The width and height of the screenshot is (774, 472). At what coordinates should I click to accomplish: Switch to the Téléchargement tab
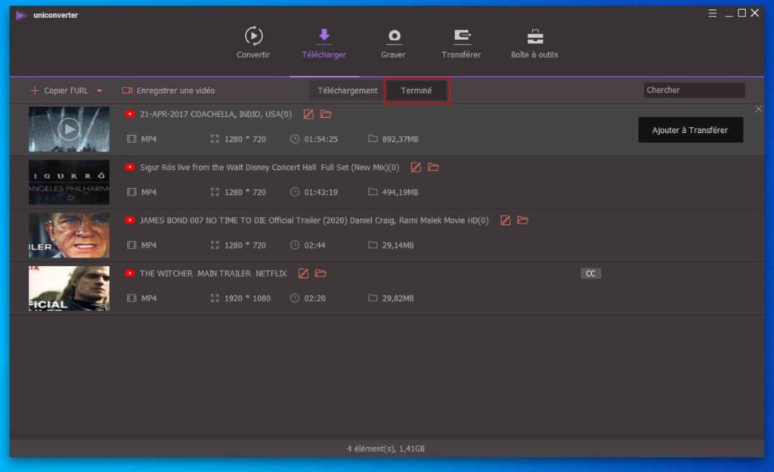[x=347, y=91]
